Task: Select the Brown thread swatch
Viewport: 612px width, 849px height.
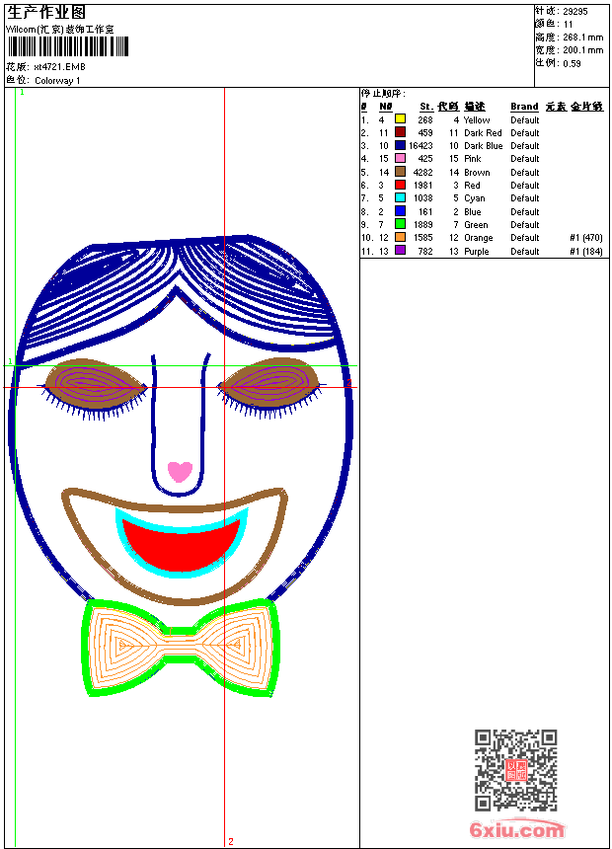Action: pos(400,172)
